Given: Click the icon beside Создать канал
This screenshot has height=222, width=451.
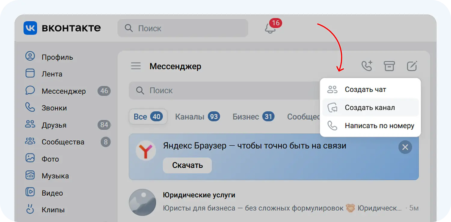Looking at the screenshot, I should click(x=333, y=108).
